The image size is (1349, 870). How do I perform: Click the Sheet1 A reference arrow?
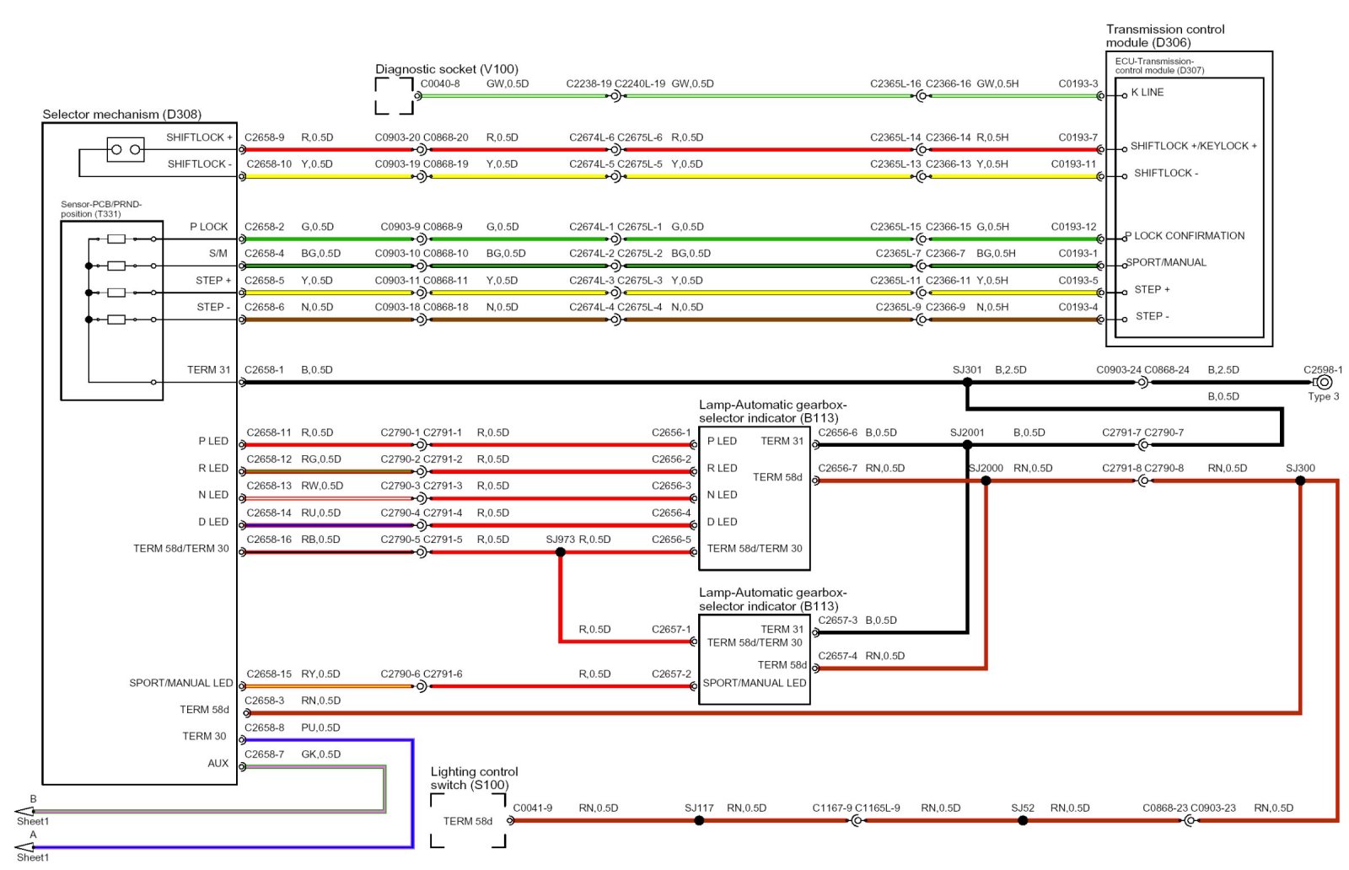(25, 847)
